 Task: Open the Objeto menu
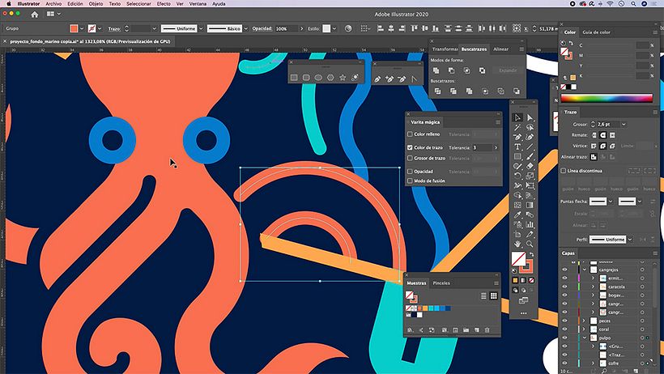96,3
